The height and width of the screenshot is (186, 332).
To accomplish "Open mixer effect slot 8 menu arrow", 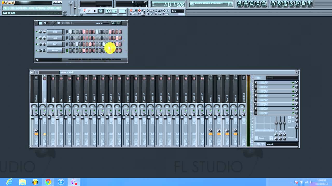I will pyautogui.click(x=256, y=113).
